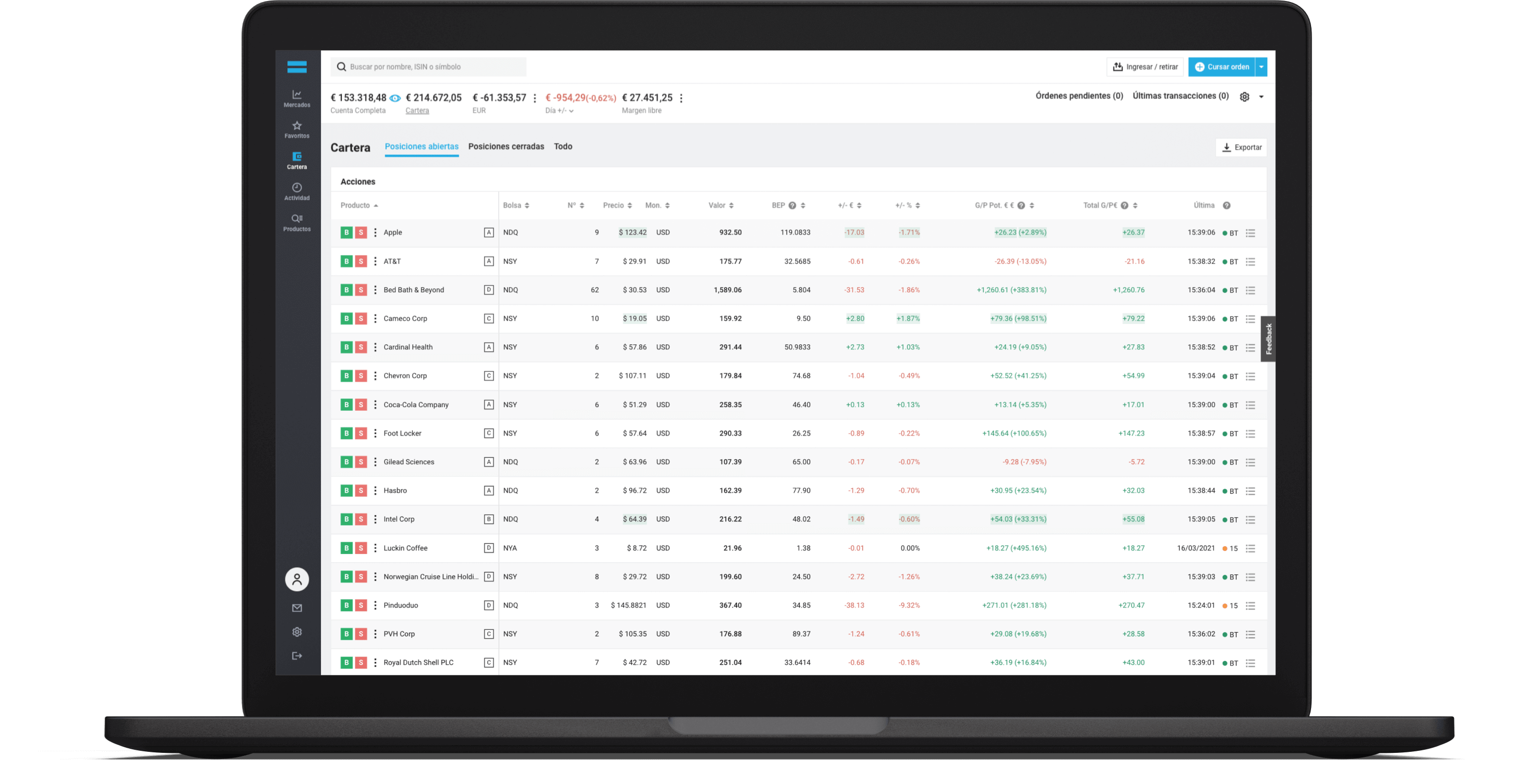Open list icon for PVH Corp row

click(1250, 635)
